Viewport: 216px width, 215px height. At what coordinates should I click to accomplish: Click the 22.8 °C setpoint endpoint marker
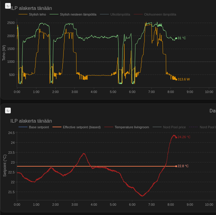click(176, 166)
